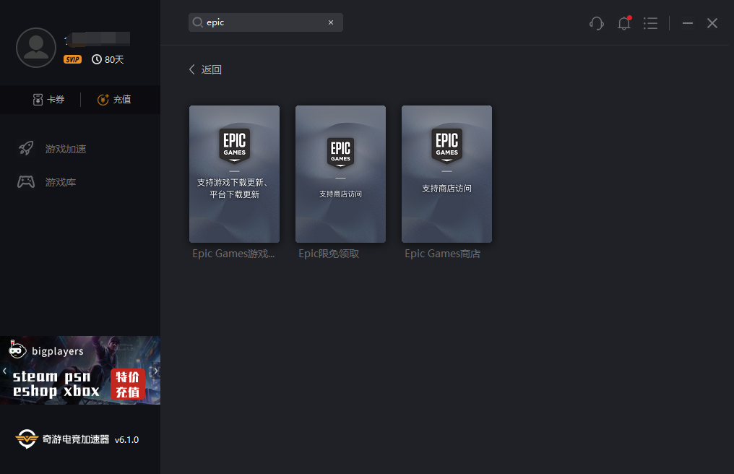This screenshot has width=734, height=474.
Task: Click the Epic Games商店 title text
Action: (x=442, y=254)
